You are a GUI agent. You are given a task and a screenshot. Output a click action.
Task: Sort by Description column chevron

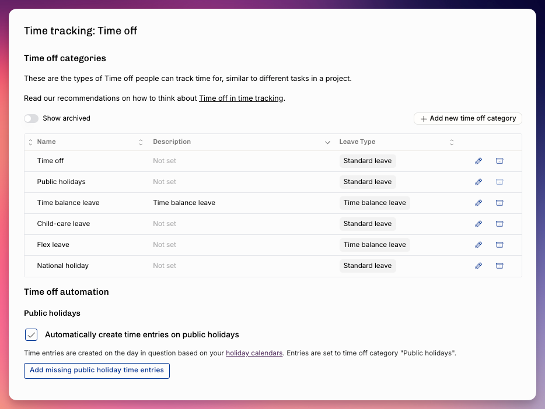click(327, 142)
